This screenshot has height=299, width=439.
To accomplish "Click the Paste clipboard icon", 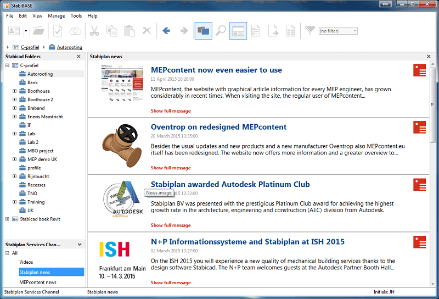I will [x=130, y=31].
